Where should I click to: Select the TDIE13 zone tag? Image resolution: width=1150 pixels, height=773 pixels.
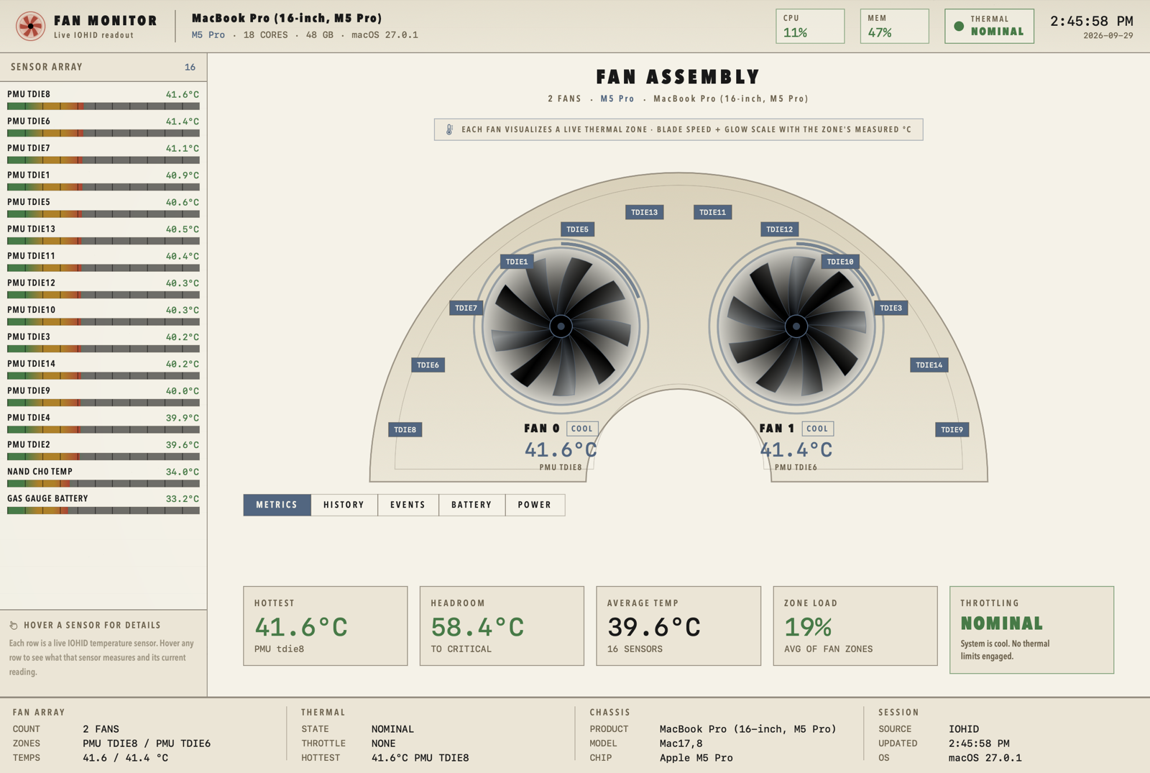coord(644,212)
